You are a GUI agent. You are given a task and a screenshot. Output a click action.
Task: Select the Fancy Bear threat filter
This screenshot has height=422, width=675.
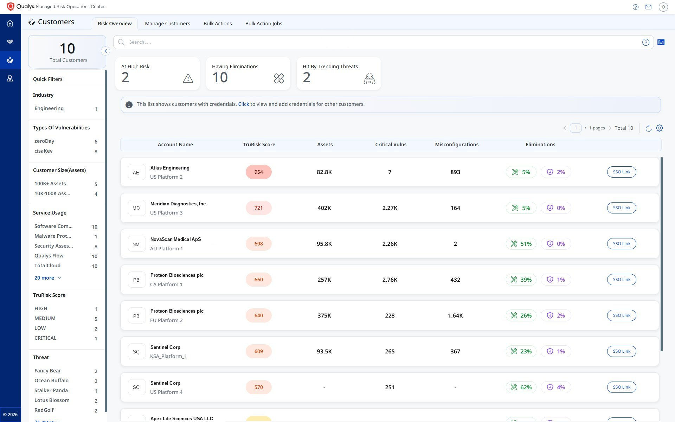(x=48, y=371)
